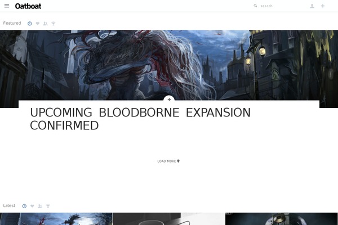Sort Featured by people icon
Image resolution: width=338 pixels, height=225 pixels.
[x=45, y=24]
